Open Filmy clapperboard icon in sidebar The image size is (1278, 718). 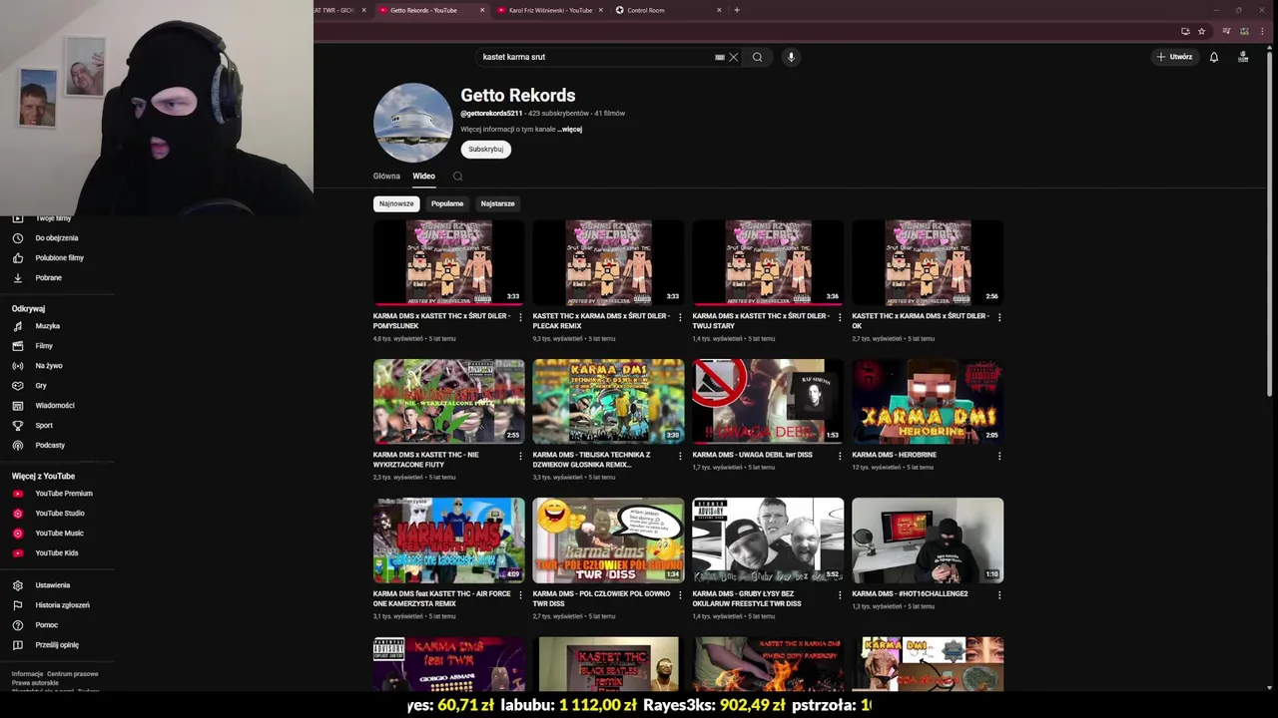pos(17,346)
